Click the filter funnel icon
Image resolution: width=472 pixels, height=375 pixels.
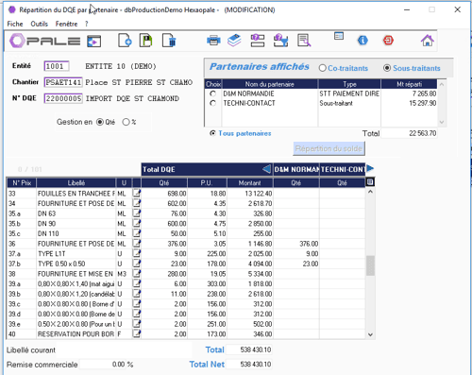281,41
